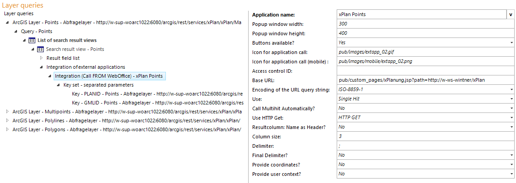Select the Key - GMLID row
This screenshot has width=516, height=183.
click(158, 103)
